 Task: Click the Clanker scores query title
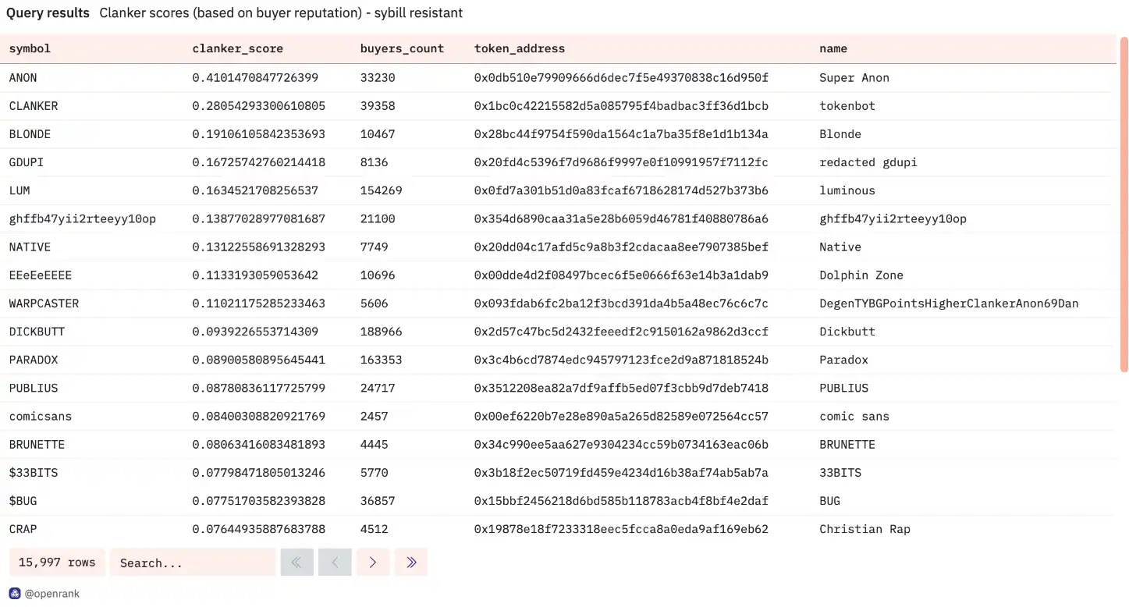[x=281, y=13]
